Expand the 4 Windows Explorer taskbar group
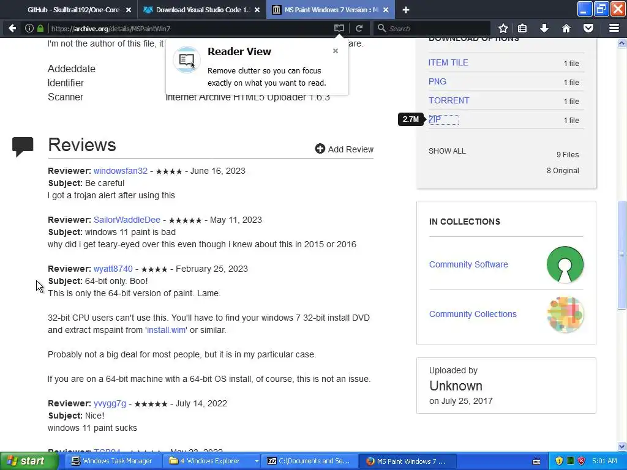Viewport: 627px width, 470px height. (213, 461)
